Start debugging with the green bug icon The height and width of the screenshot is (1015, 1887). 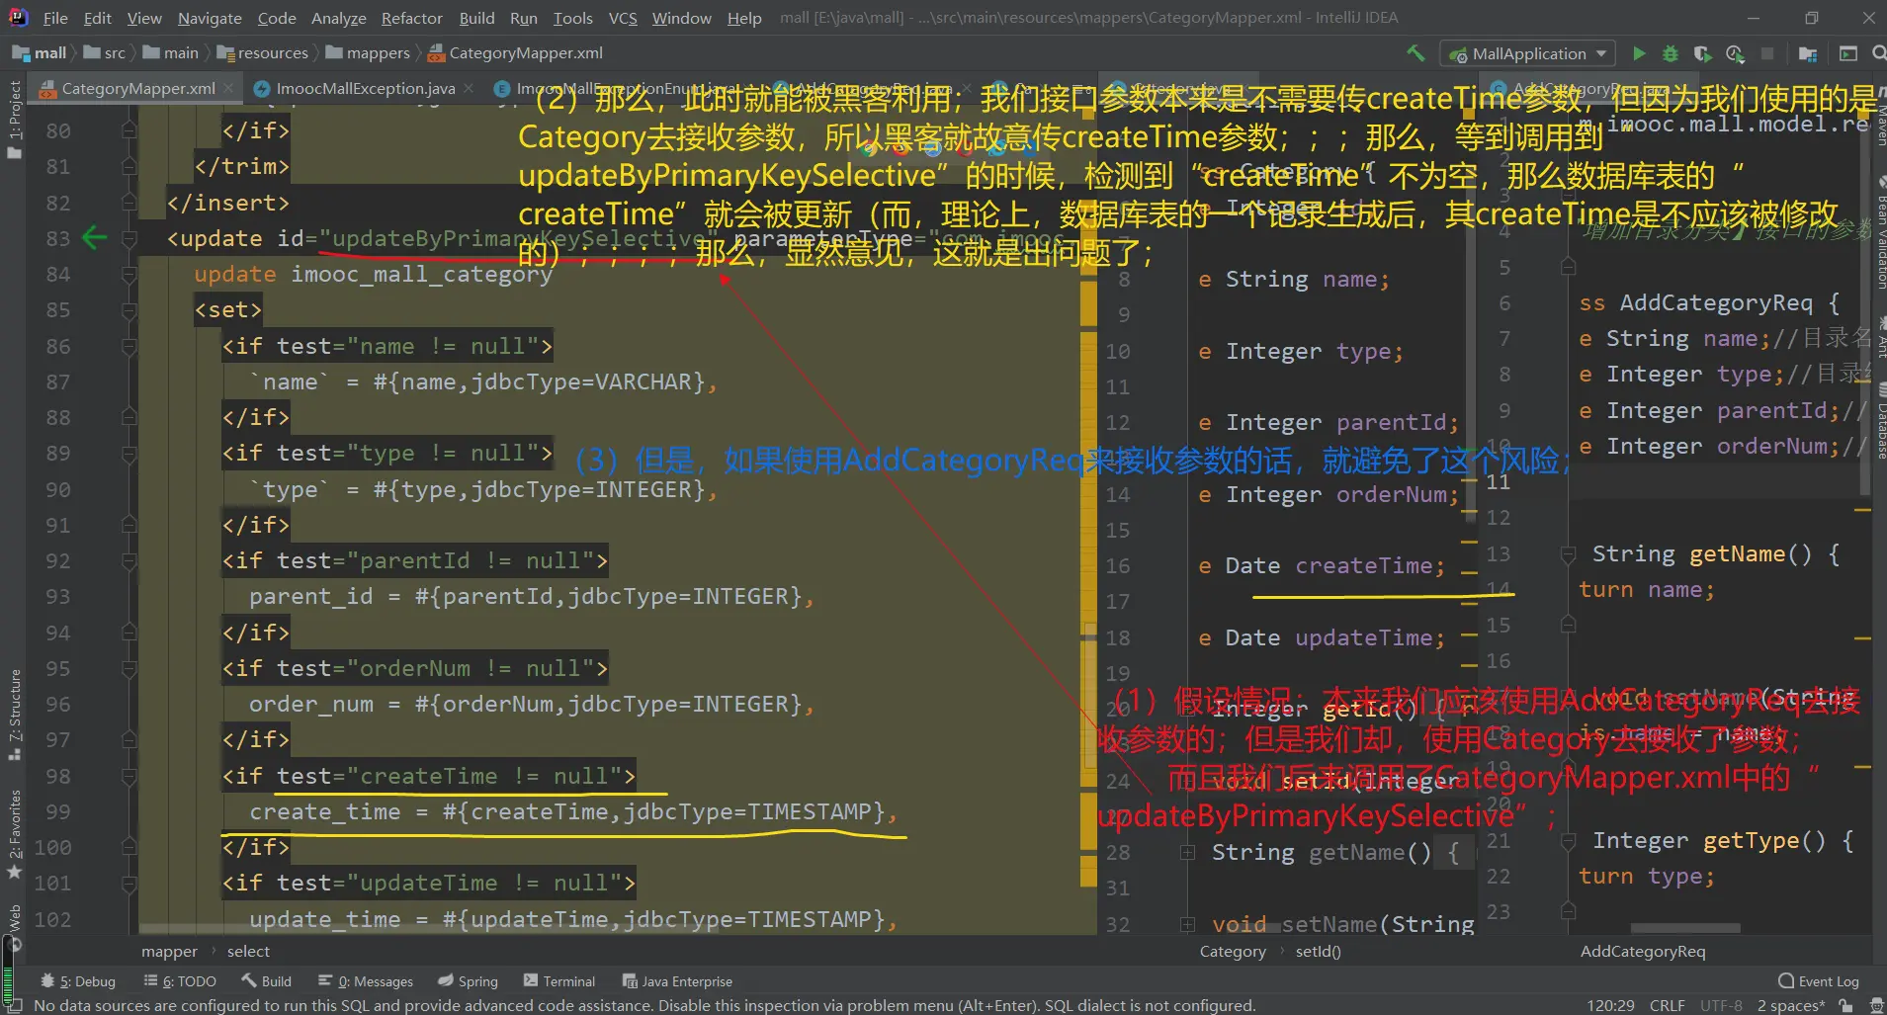1671,53
